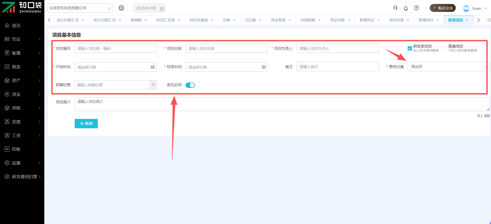Click the settings gear icon beside company name
Image resolution: width=491 pixels, height=224 pixels.
pos(121,8)
